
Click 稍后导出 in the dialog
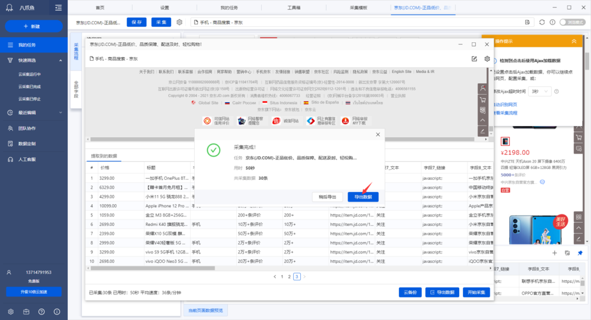[x=327, y=196]
